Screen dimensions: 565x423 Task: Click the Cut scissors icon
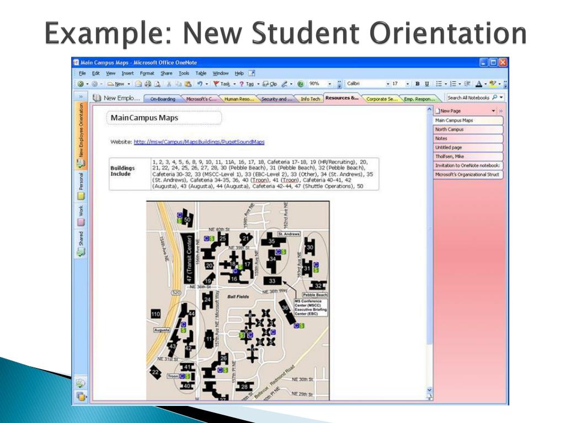pyautogui.click(x=169, y=84)
